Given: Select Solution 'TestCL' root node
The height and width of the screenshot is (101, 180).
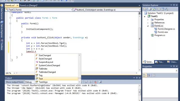Looking at the screenshot, I should tap(161, 13).
